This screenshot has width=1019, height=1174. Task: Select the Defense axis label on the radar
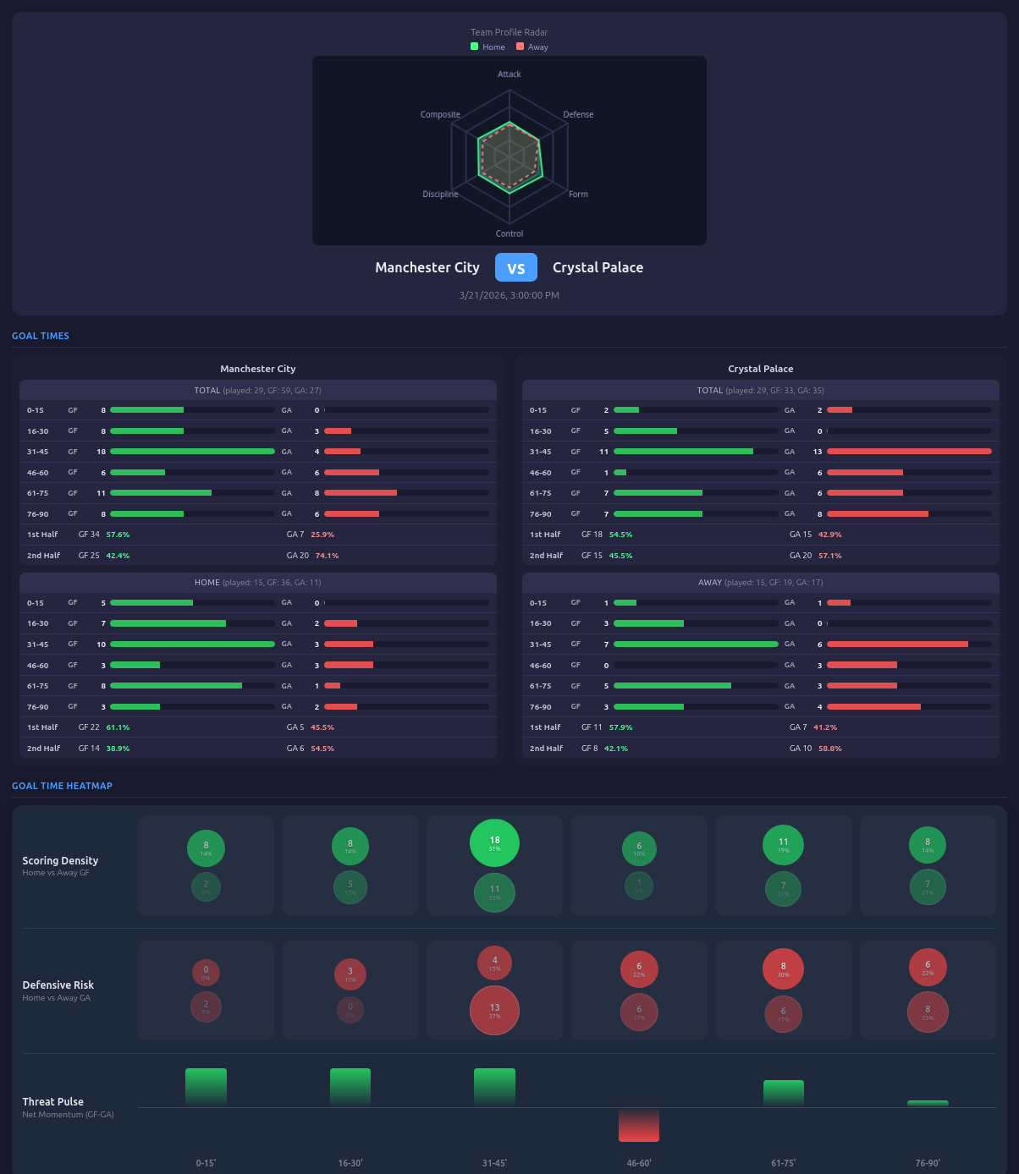(578, 114)
